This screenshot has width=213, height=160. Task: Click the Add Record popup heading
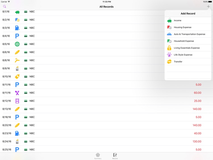(188, 13)
